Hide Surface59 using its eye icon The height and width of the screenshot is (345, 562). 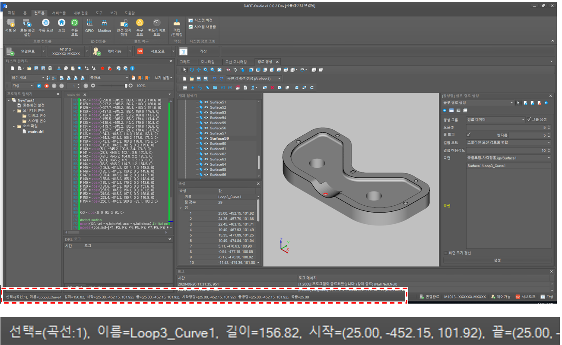pyautogui.click(x=206, y=138)
